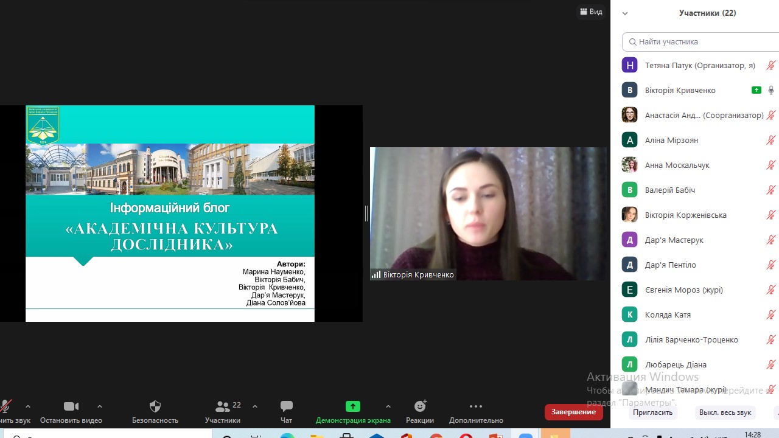Open the Chat bubble icon
Image resolution: width=779 pixels, height=438 pixels.
coord(287,406)
